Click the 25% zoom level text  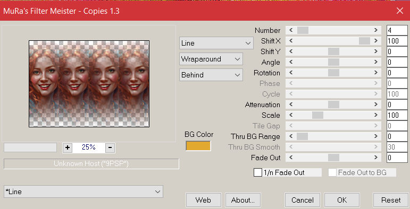pyautogui.click(x=89, y=147)
